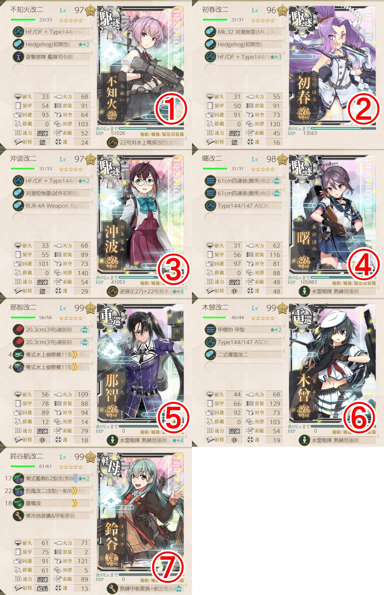Image resolution: width=384 pixels, height=595 pixels.
Task: Click the sonar icon beside 不知火改二's HF/DF + Type144/147
Action: 18,32
